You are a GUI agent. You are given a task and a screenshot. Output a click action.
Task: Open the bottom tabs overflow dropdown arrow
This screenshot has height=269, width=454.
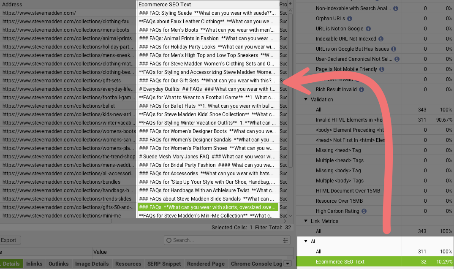[x=288, y=264]
